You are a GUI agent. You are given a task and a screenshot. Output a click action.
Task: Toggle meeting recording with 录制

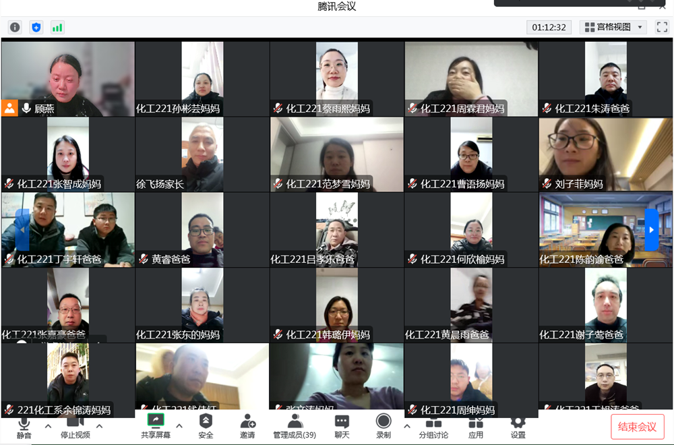click(384, 426)
